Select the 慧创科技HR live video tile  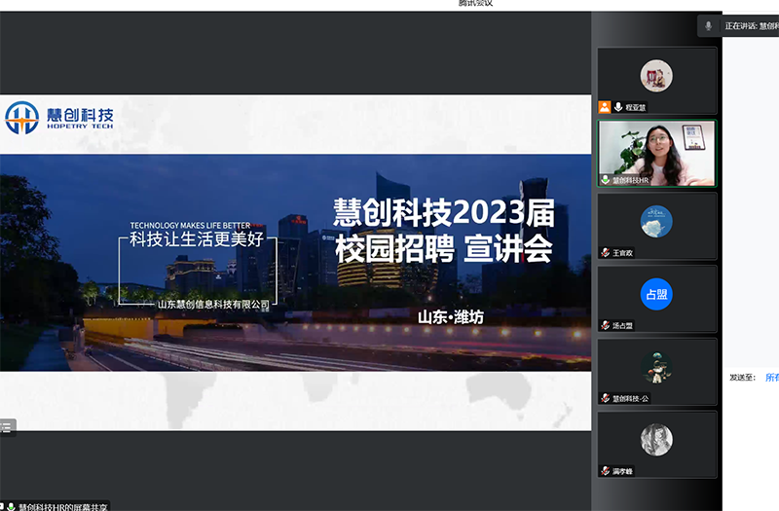click(656, 151)
